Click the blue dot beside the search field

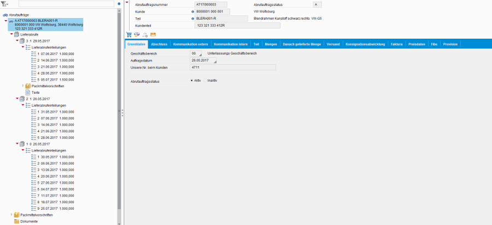tap(119, 4)
